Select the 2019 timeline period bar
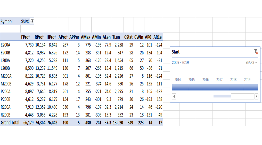Viewport: 262px width, 145px height. click(251, 87)
